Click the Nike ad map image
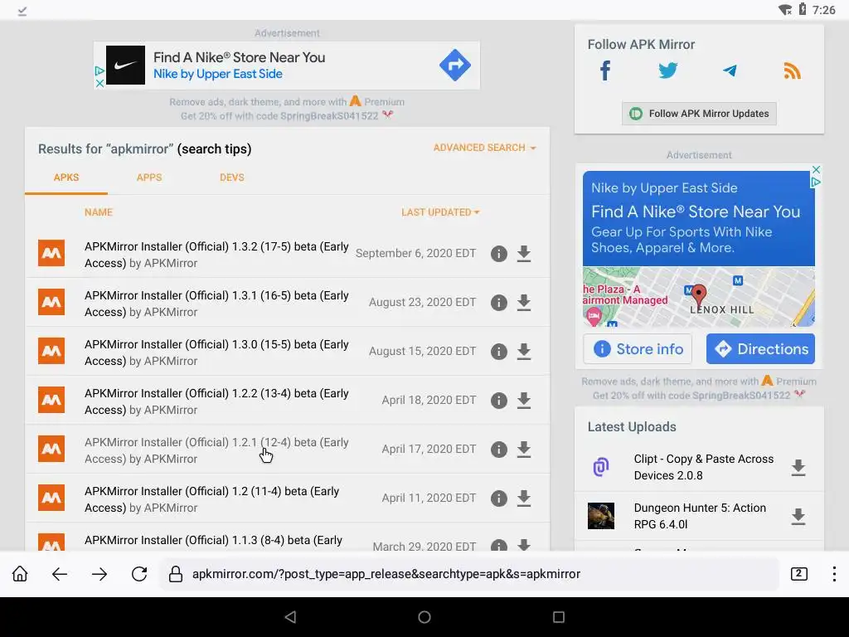The height and width of the screenshot is (637, 849). 698,297
